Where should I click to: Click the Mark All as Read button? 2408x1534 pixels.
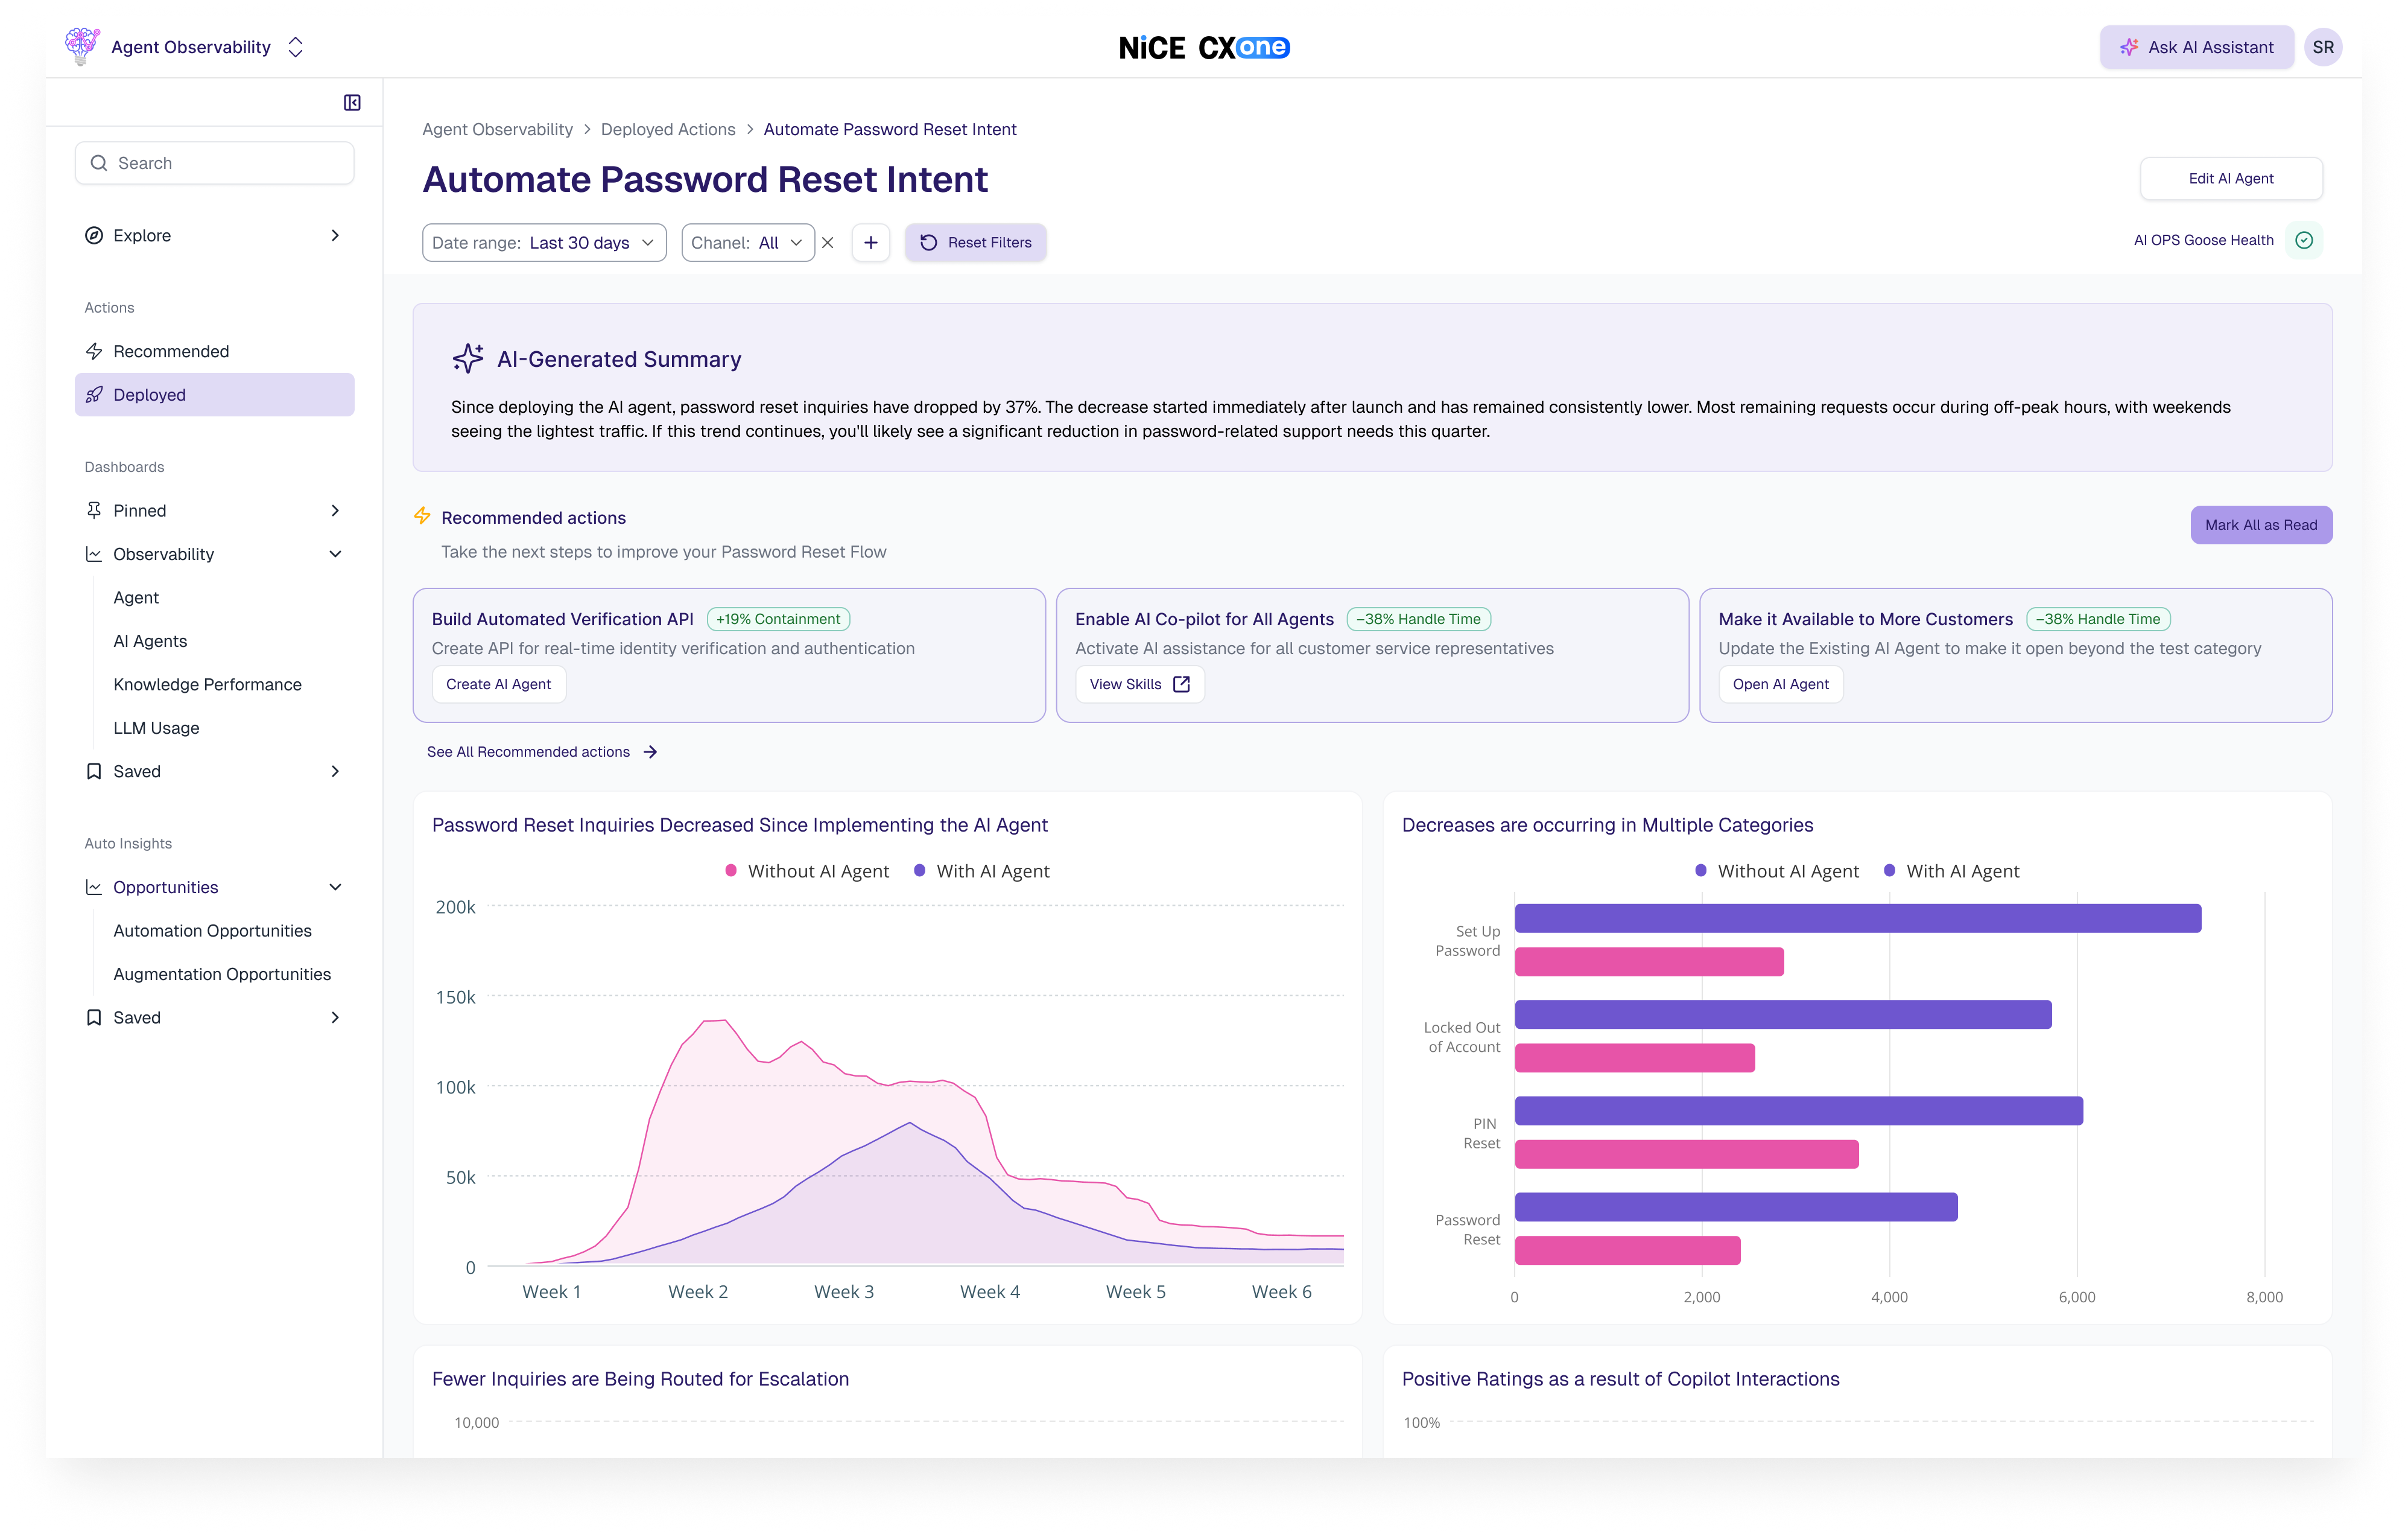point(2260,524)
